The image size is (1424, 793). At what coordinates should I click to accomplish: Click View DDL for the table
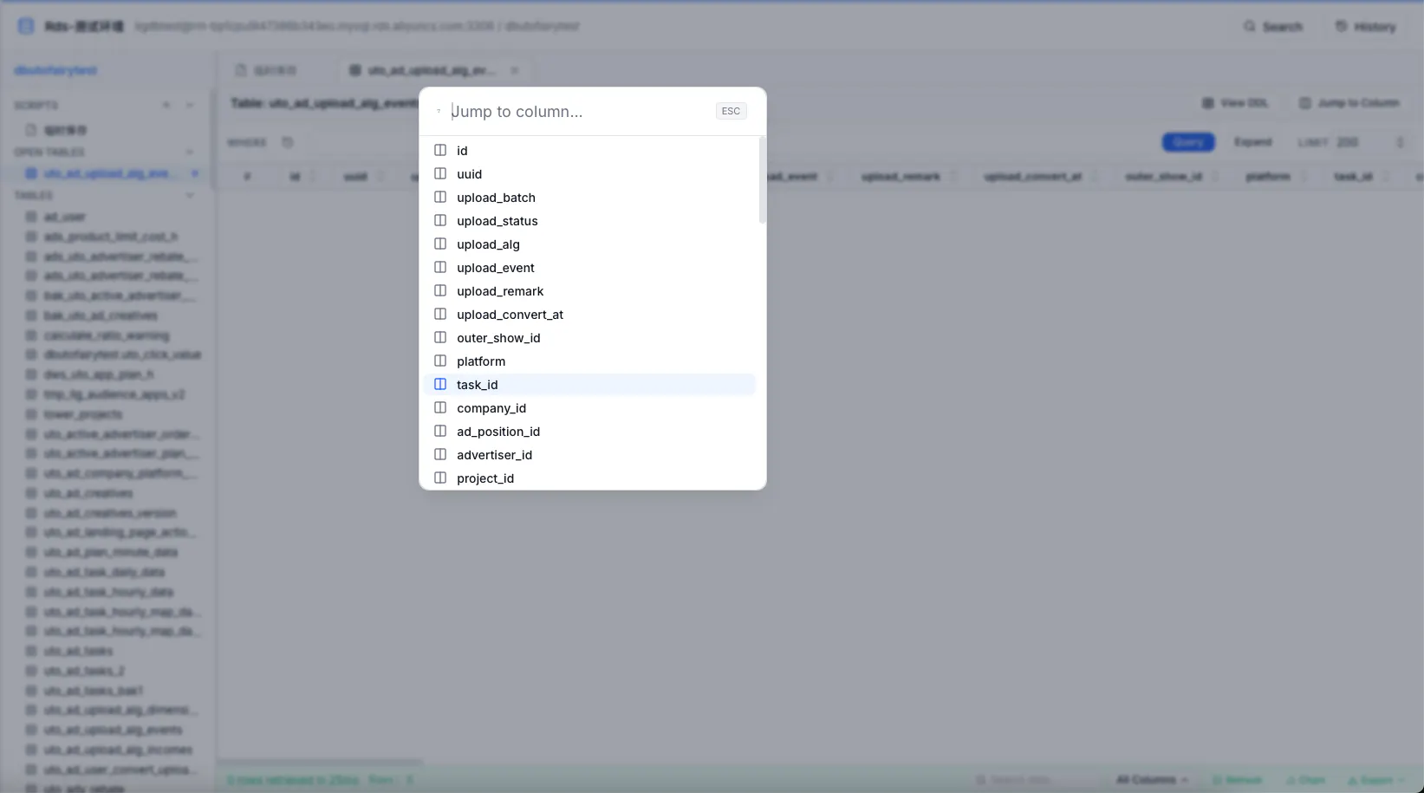coord(1235,103)
